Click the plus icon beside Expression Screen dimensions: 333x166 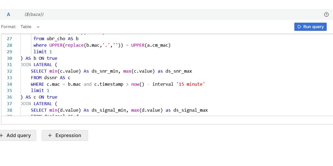(x=50, y=135)
